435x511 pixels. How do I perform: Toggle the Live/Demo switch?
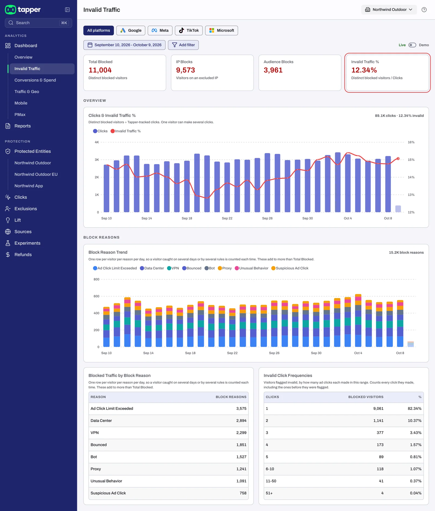tap(412, 45)
